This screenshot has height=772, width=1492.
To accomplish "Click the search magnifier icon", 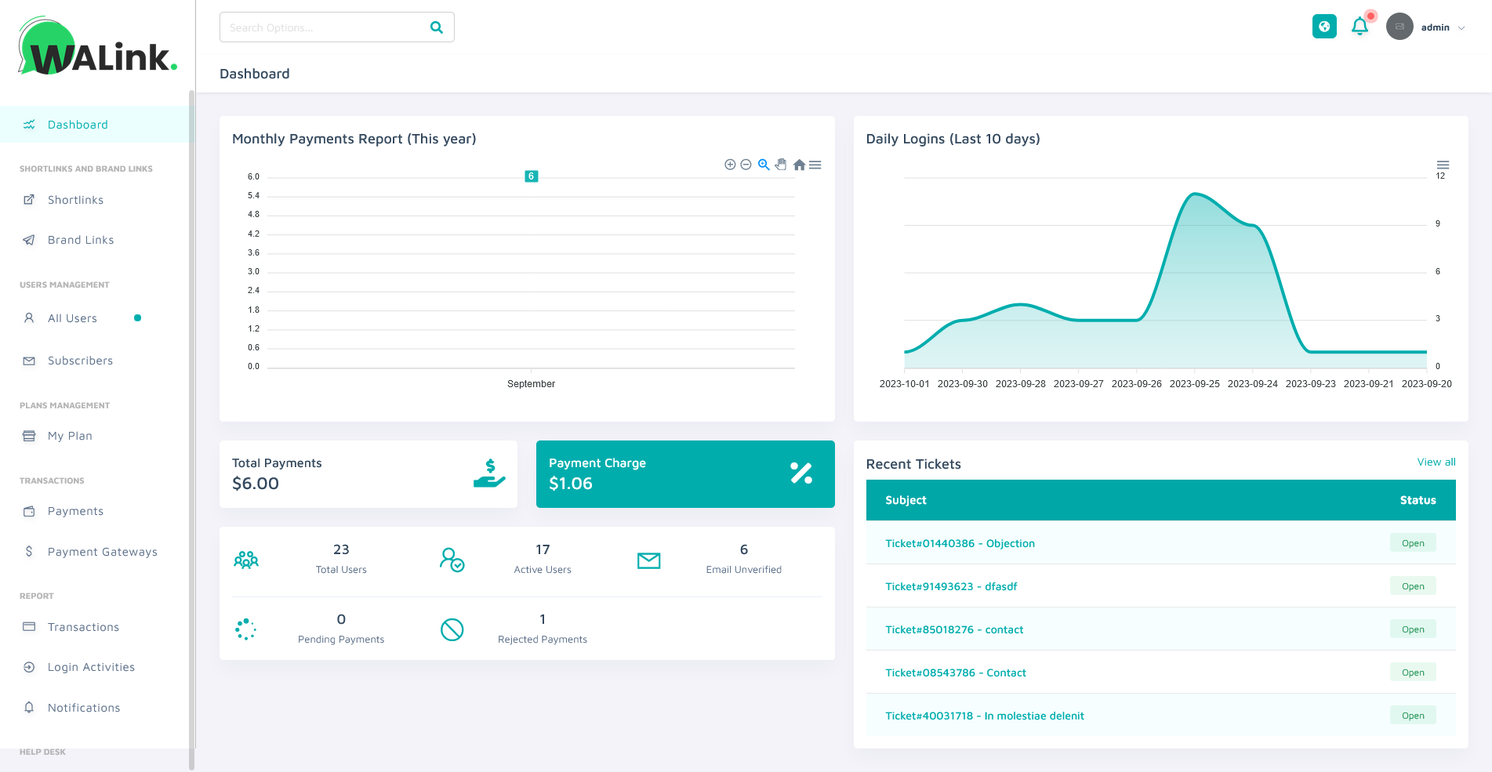I will click(x=437, y=27).
